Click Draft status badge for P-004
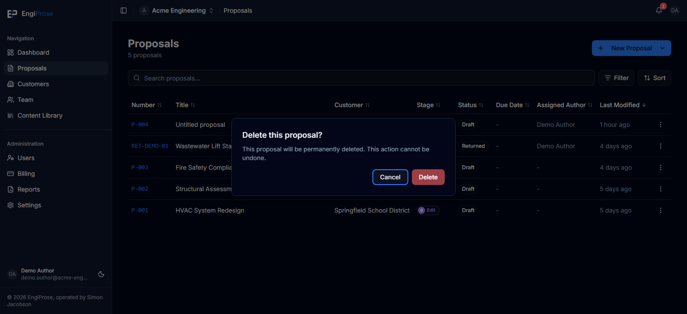Image resolution: width=687 pixels, height=314 pixels. pyautogui.click(x=468, y=125)
